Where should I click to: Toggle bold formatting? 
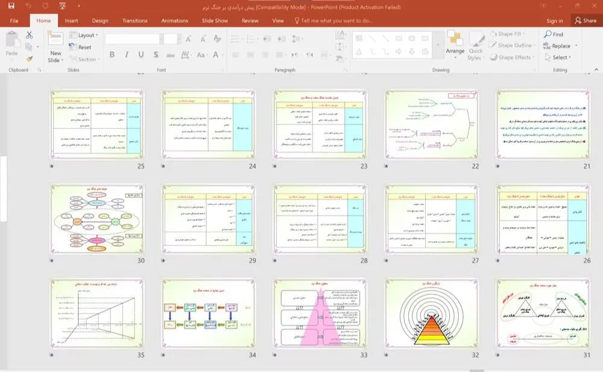(112, 55)
